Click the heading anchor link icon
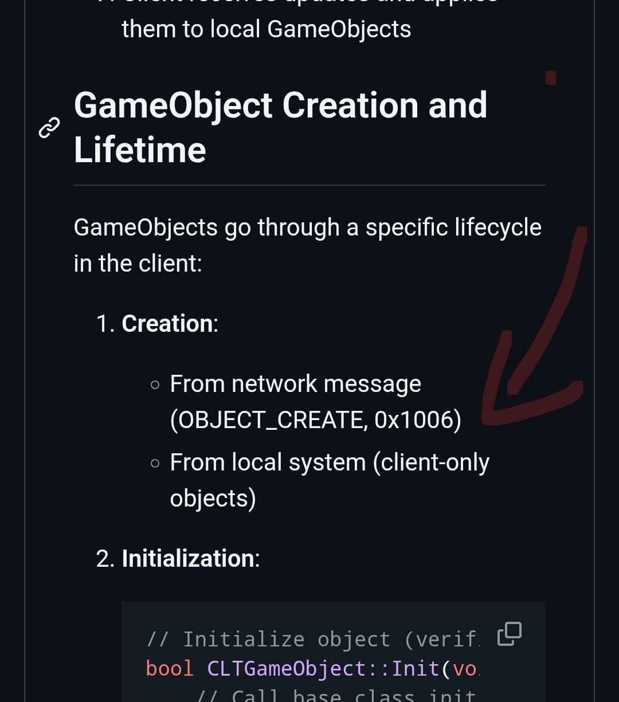Viewport: 619px width, 702px height. (x=49, y=128)
